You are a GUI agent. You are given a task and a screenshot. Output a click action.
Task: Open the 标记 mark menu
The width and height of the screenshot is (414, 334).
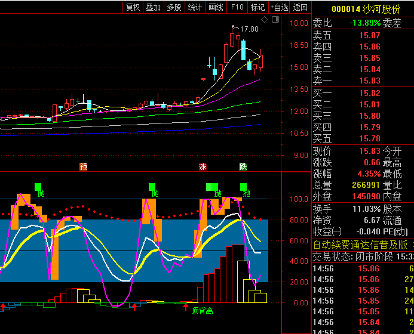(x=257, y=7)
